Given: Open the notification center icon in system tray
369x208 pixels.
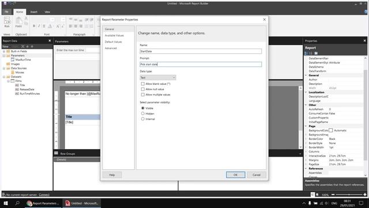Looking at the screenshot, I should point(362,203).
